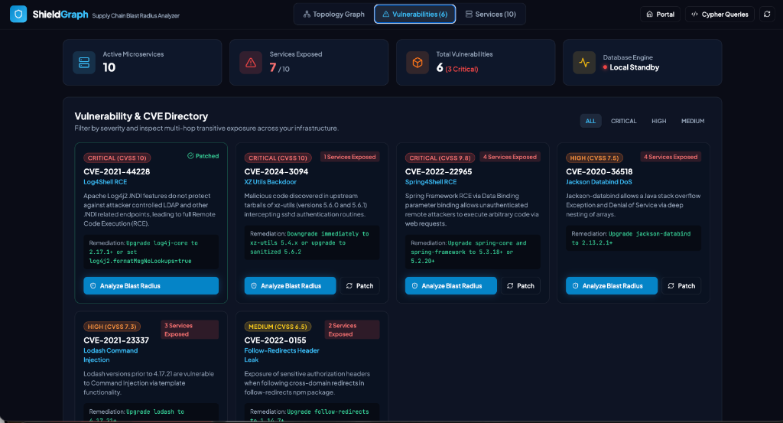
Task: Select the Vulnerabilities (6) tab
Action: coord(415,14)
